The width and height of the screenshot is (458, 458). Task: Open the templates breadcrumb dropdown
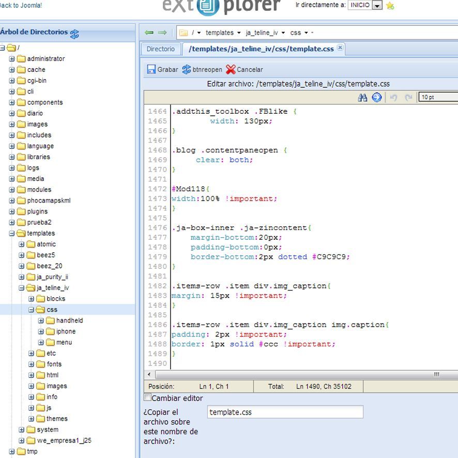[x=239, y=33]
